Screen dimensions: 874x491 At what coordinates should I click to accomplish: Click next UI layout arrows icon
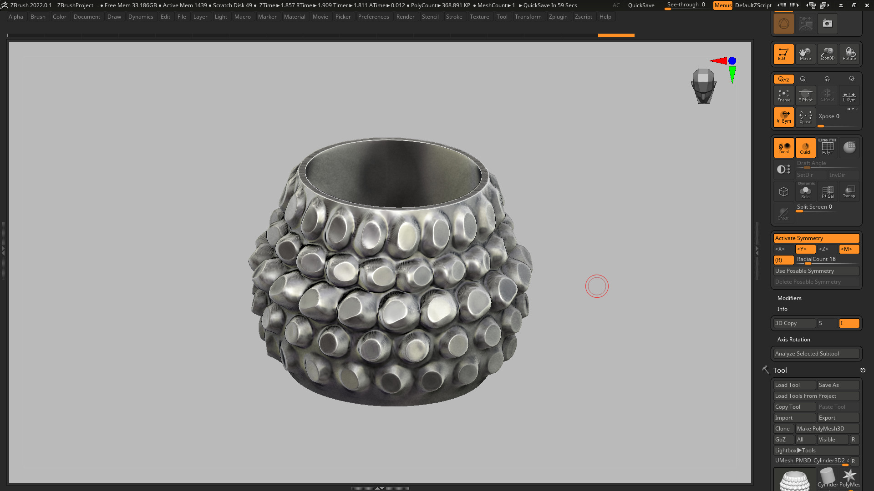(x=794, y=5)
